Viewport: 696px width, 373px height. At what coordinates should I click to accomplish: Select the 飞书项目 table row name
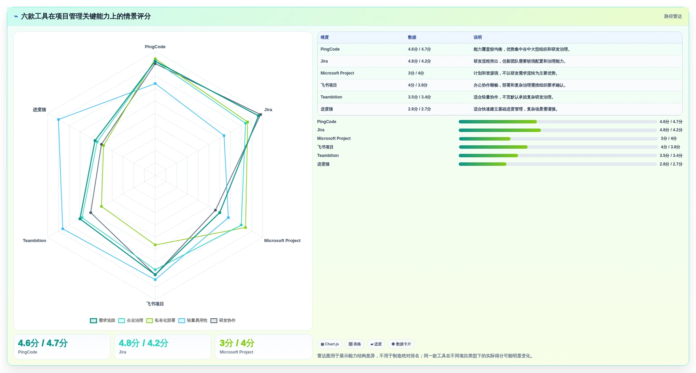tap(329, 85)
